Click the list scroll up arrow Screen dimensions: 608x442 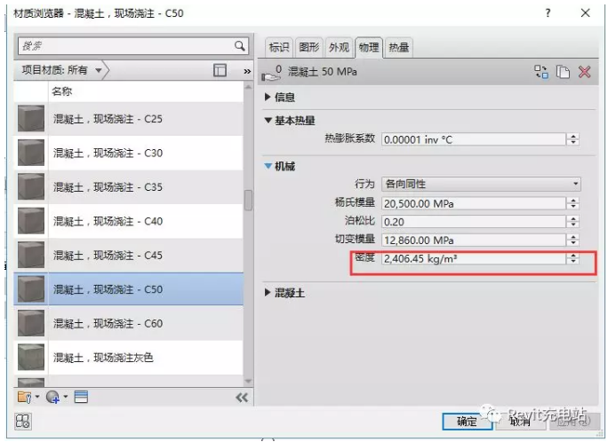pyautogui.click(x=249, y=87)
